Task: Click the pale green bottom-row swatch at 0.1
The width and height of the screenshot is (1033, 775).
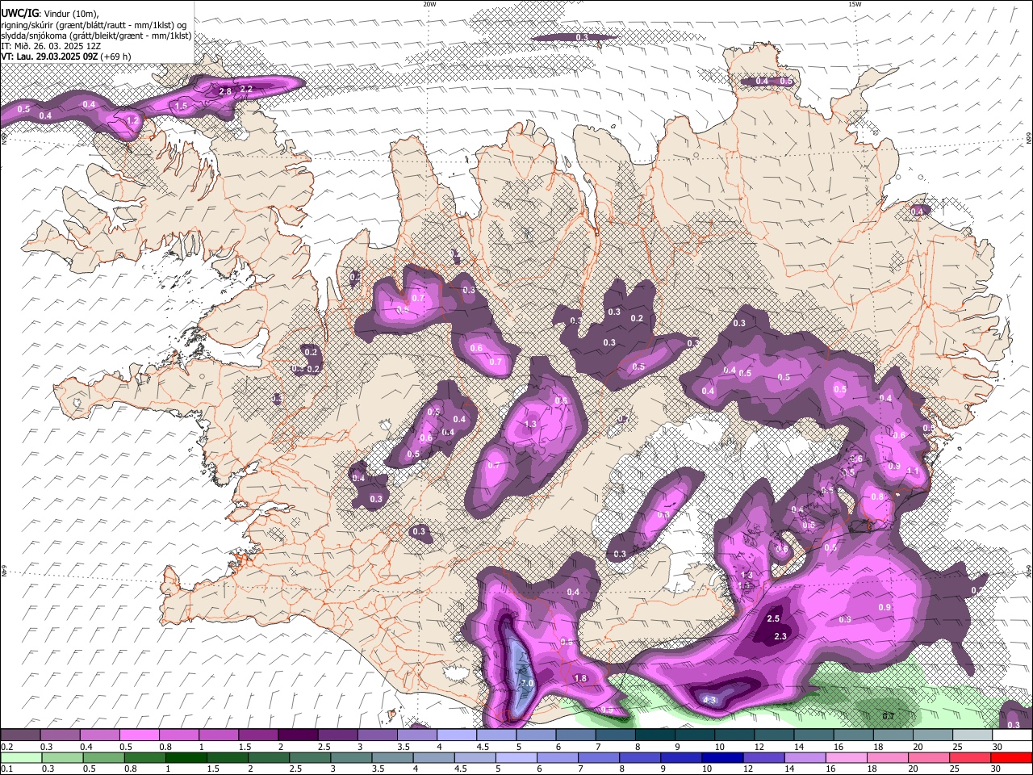Action: pos(20,757)
